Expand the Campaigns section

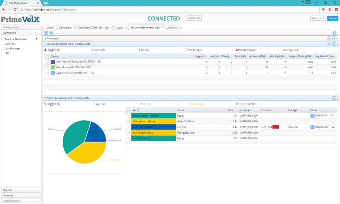(45, 38)
